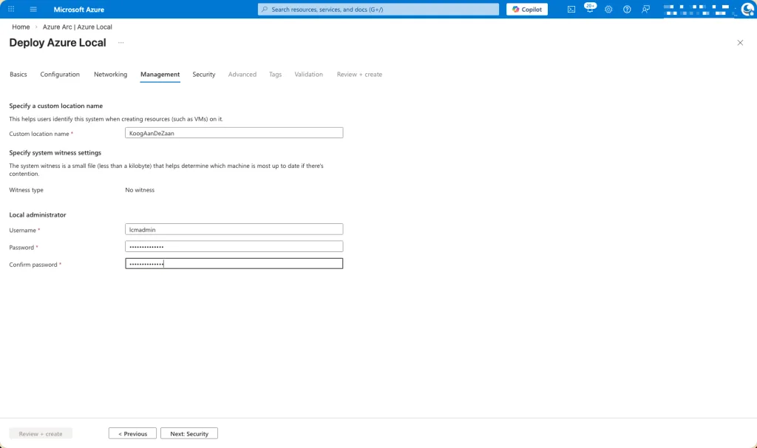
Task: Open the ellipsis menu beside page title
Action: 121,43
